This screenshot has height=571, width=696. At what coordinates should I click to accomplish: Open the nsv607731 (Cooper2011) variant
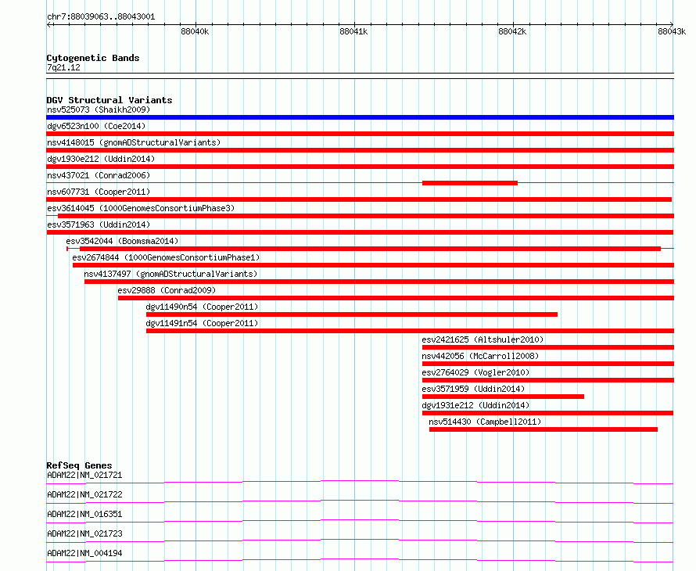pyautogui.click(x=99, y=192)
